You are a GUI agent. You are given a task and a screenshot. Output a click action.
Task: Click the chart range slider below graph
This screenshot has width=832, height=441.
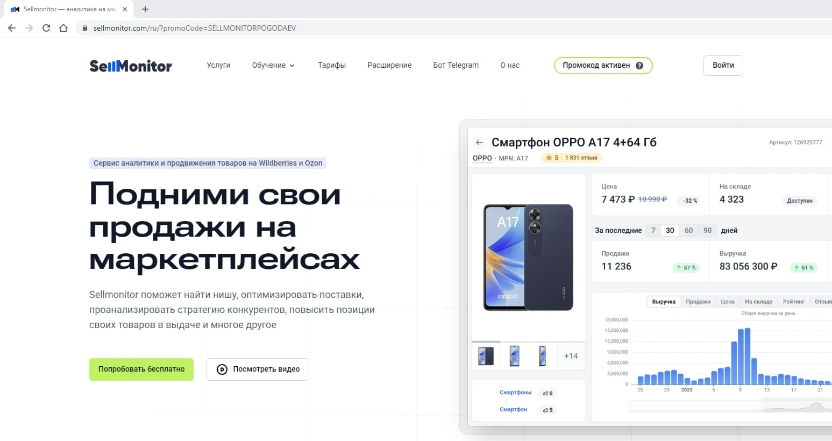click(x=730, y=407)
